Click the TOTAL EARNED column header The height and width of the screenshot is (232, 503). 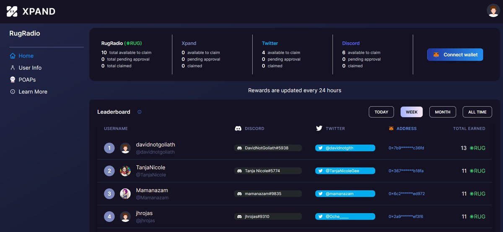tap(469, 129)
